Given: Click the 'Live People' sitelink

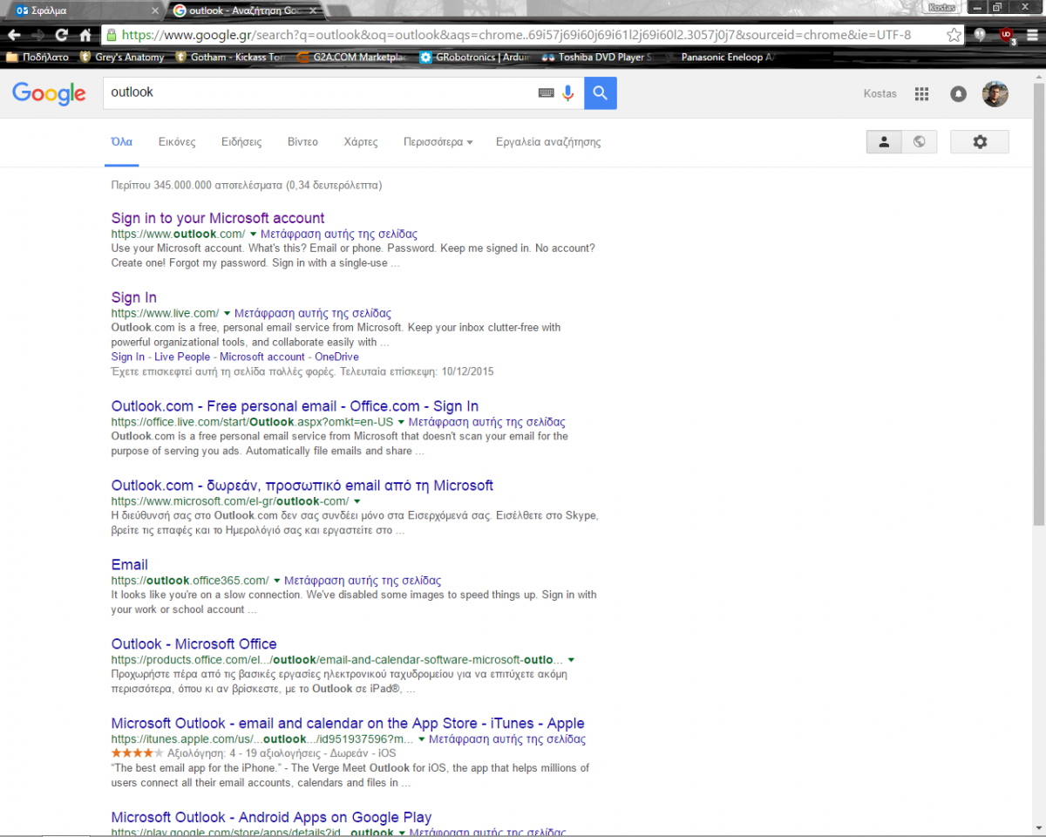Looking at the screenshot, I should click(x=182, y=357).
